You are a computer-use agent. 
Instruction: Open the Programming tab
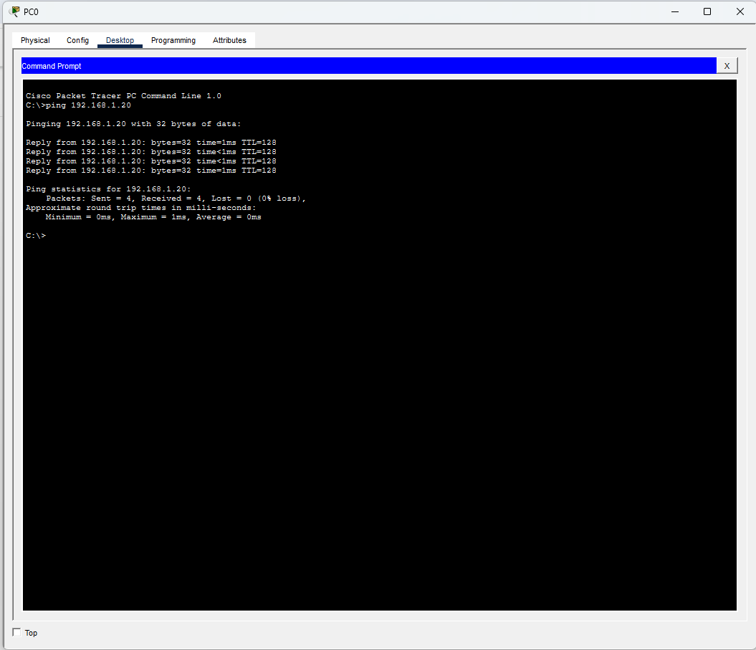pos(173,41)
